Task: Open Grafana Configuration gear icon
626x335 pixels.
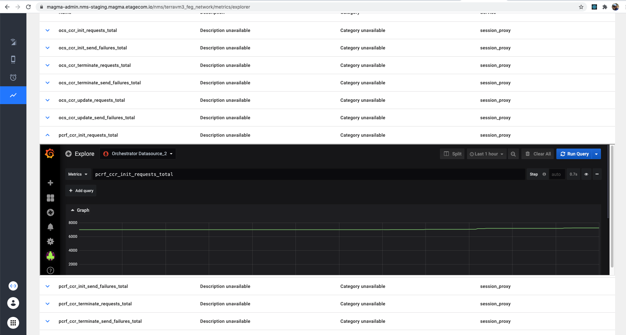Action: click(50, 241)
